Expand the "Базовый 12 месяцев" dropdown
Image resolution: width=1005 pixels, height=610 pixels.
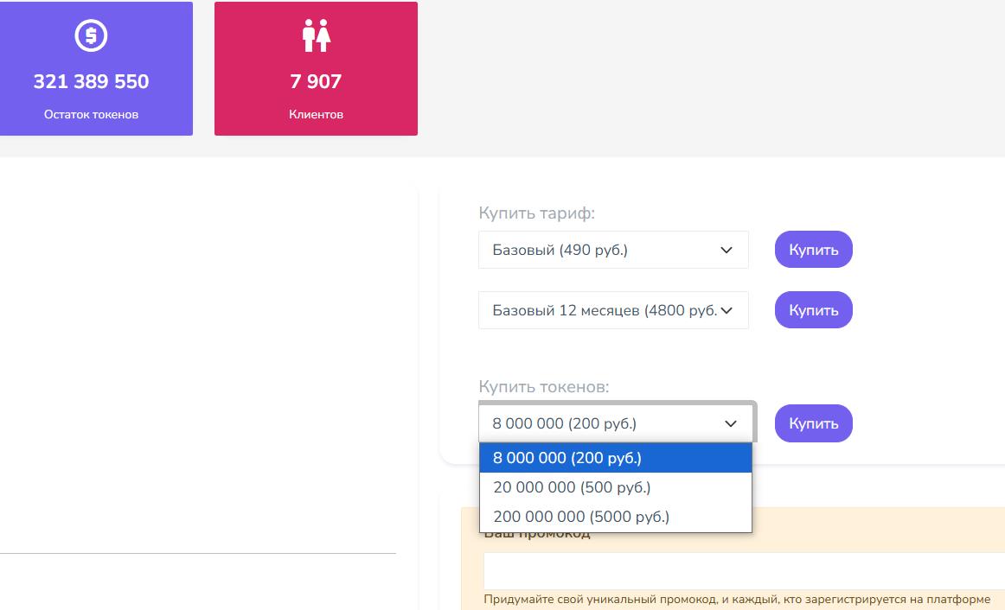tap(612, 310)
